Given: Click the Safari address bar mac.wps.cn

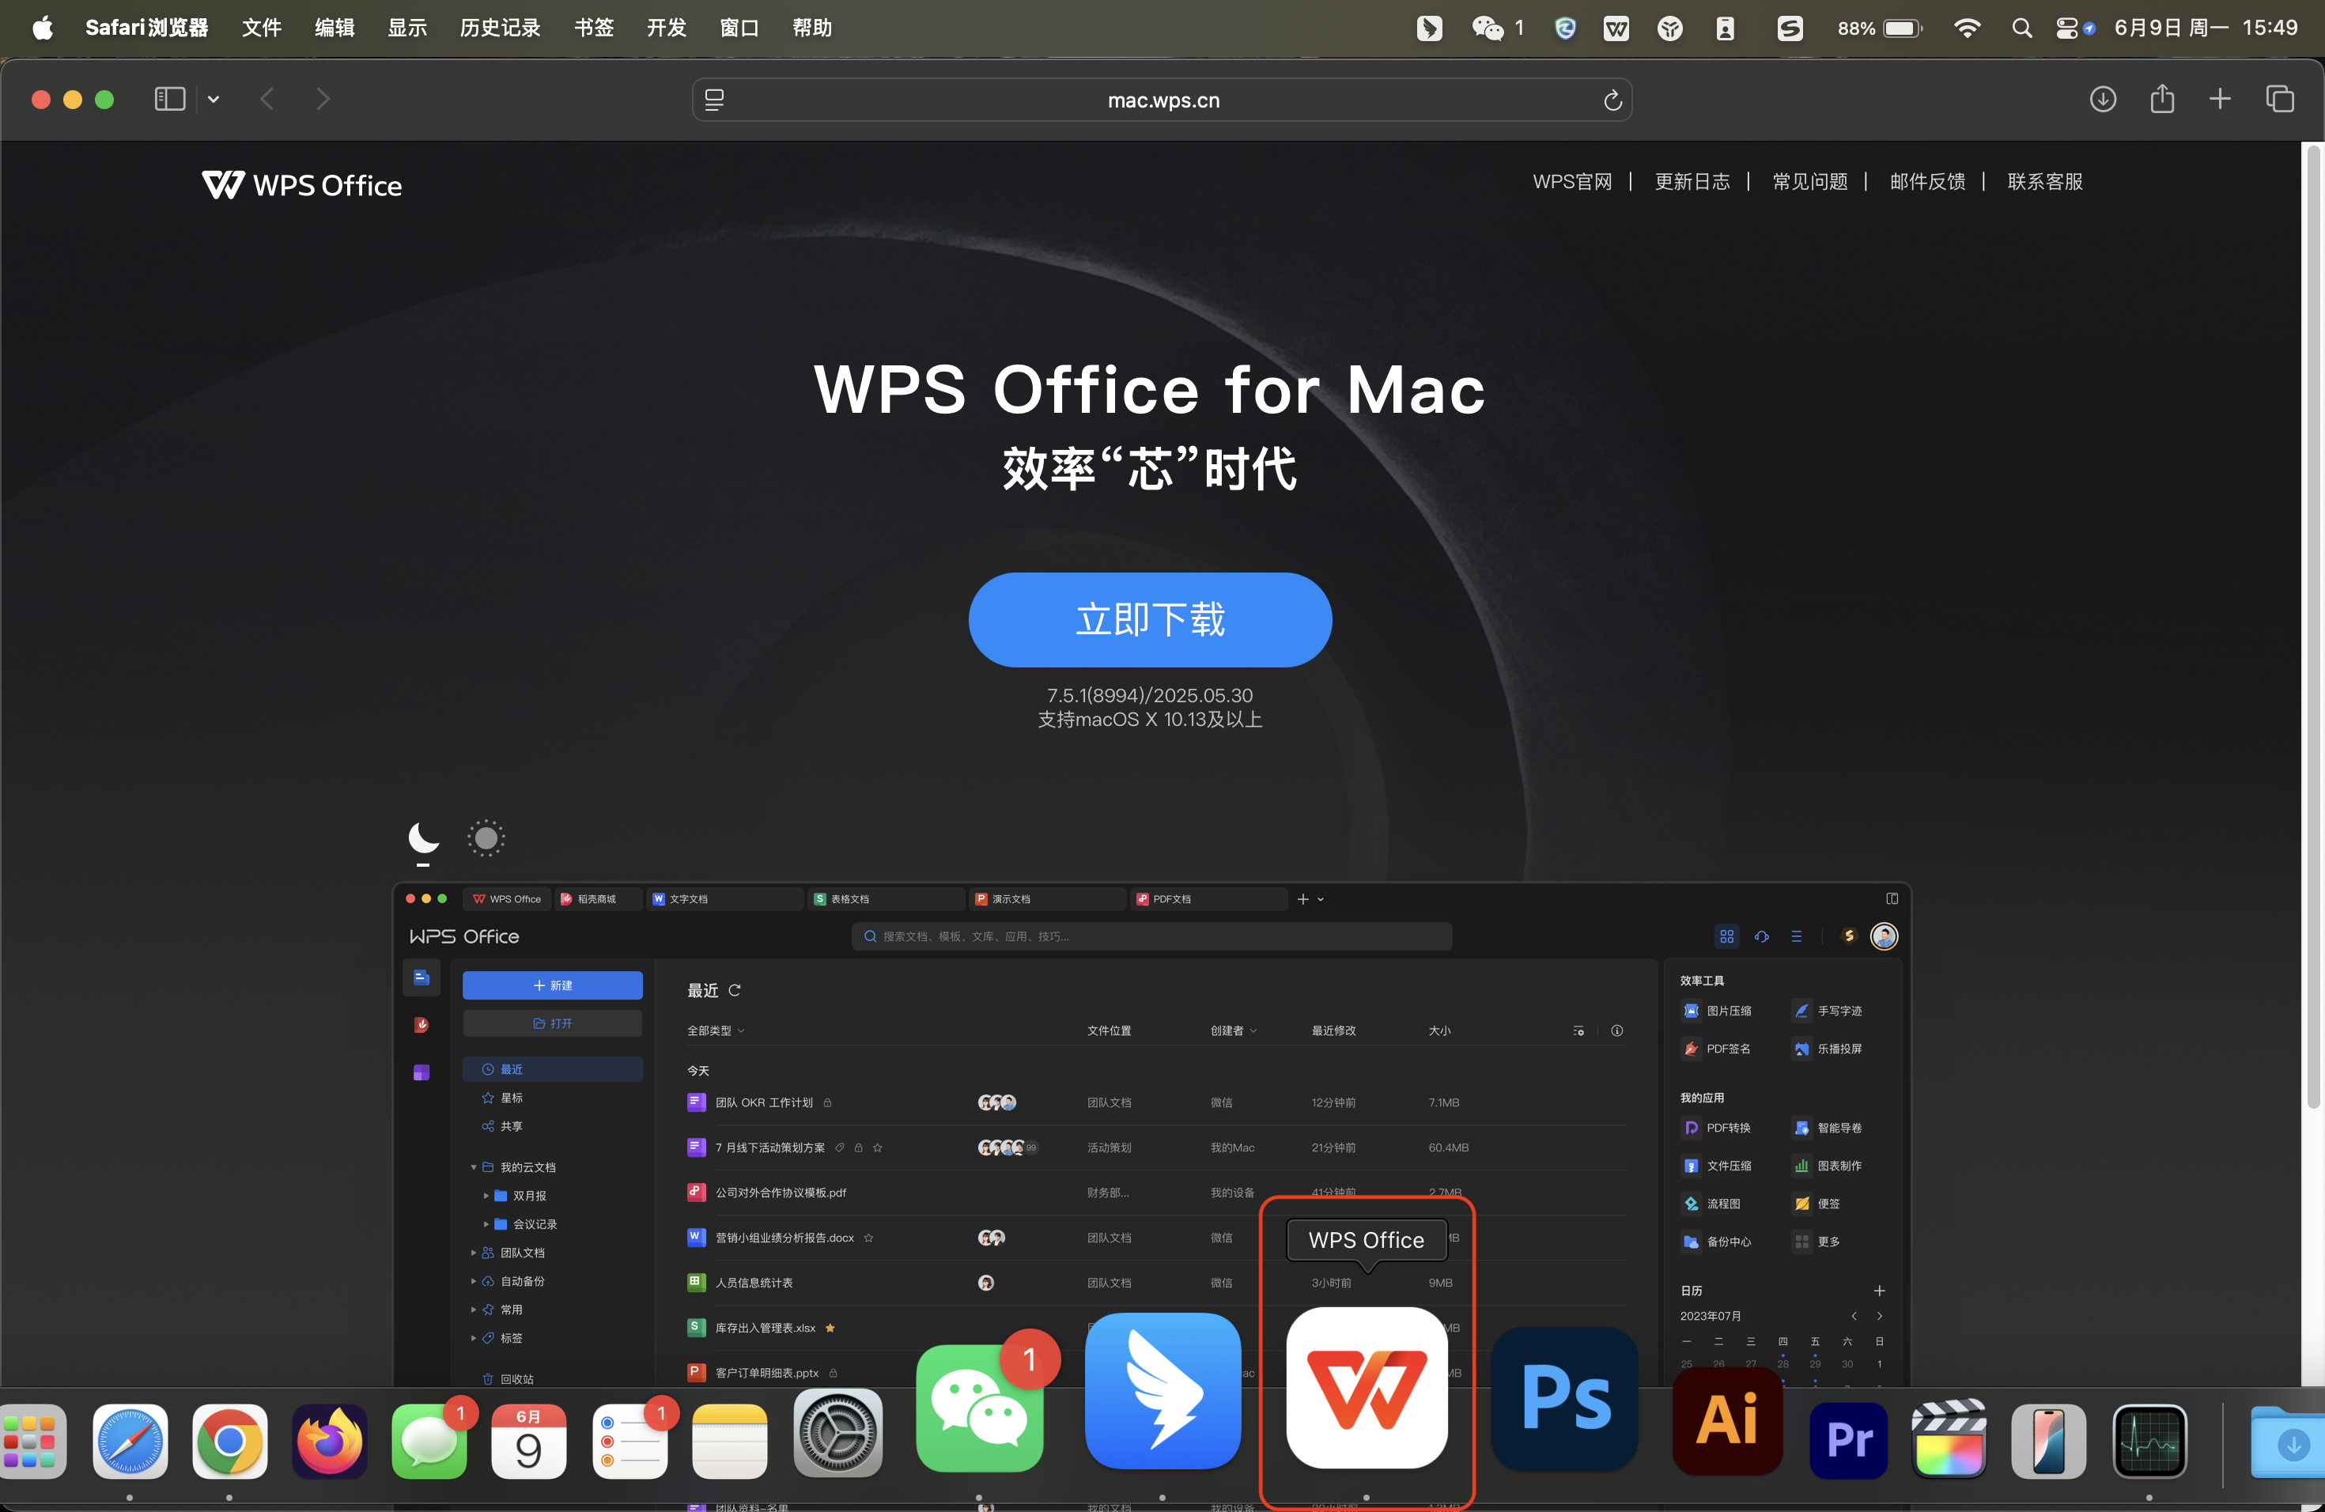Looking at the screenshot, I should point(1162,100).
